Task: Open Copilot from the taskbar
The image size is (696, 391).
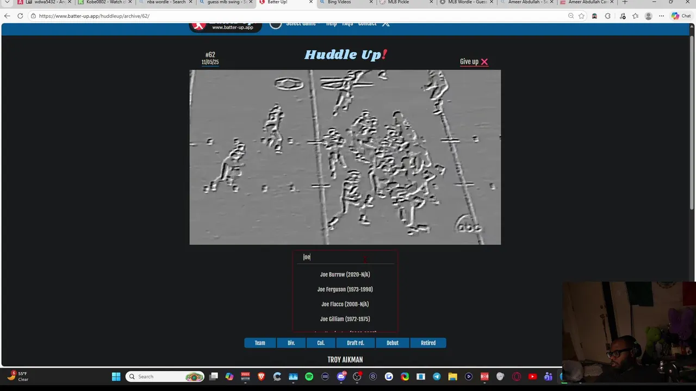Action: coord(229,376)
